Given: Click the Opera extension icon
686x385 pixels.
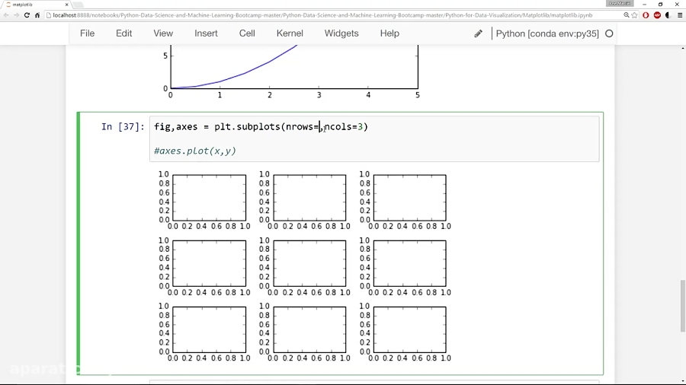Looking at the screenshot, I should [x=646, y=15].
